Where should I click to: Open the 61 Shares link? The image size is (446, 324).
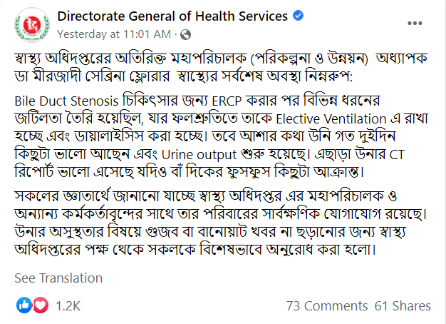click(403, 305)
